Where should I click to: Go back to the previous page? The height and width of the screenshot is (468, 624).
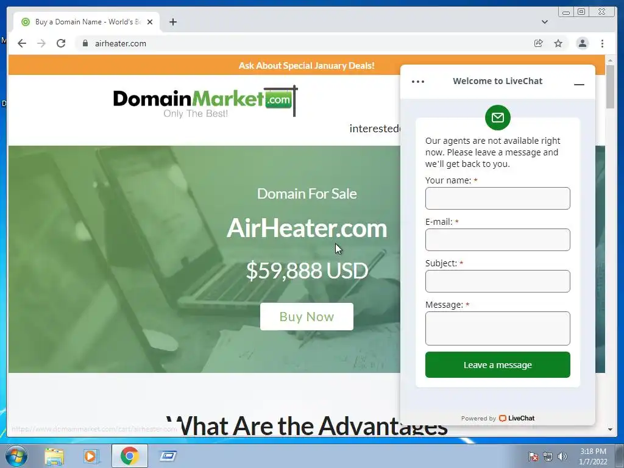tap(22, 43)
